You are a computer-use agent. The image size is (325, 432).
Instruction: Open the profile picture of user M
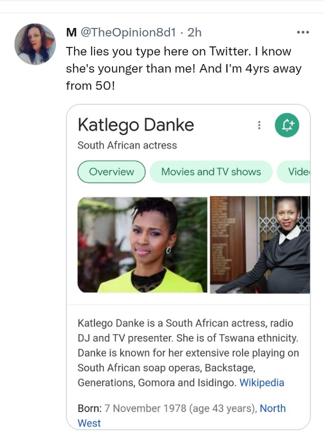click(35, 44)
